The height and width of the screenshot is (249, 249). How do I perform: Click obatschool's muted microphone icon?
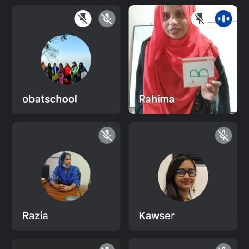[x=107, y=19]
